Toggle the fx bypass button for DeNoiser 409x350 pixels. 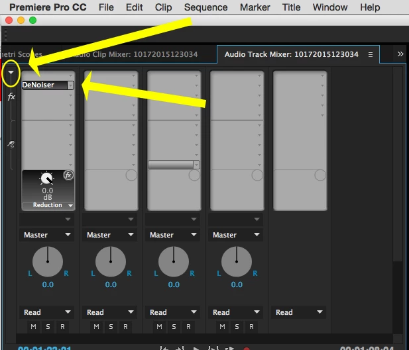click(68, 175)
